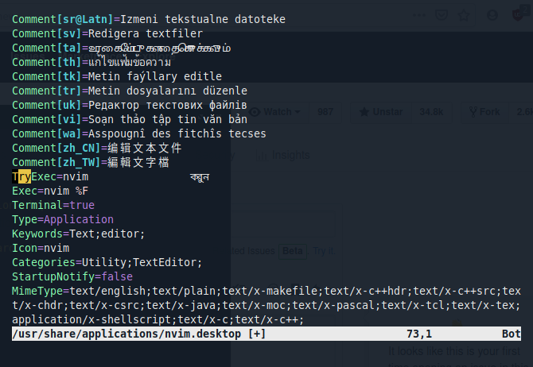This screenshot has width=533, height=367.
Task: Click the Comment[sr@Latn] Izmeni tekstualne datoteke line
Action: pyautogui.click(x=149, y=19)
